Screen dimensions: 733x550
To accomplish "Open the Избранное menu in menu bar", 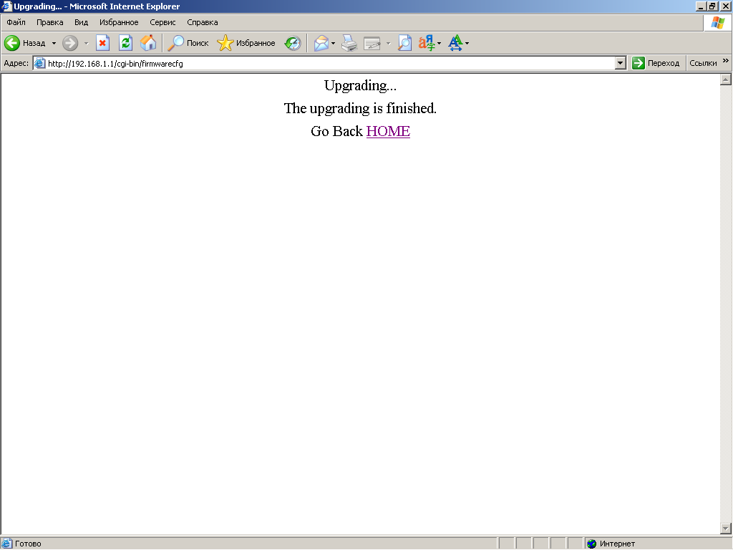I will (x=119, y=22).
